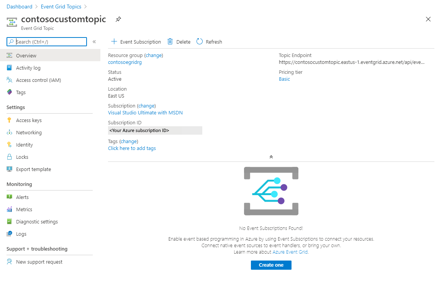This screenshot has width=439, height=290.
Task: Click the Subscription ID field
Action: tap(155, 130)
